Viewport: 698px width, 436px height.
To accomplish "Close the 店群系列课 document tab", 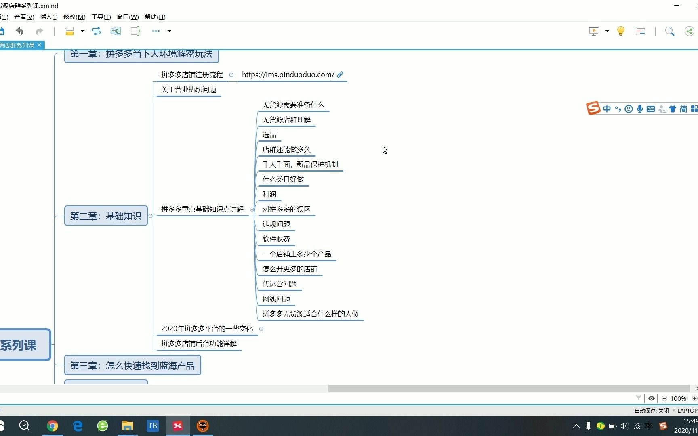I will tap(39, 45).
